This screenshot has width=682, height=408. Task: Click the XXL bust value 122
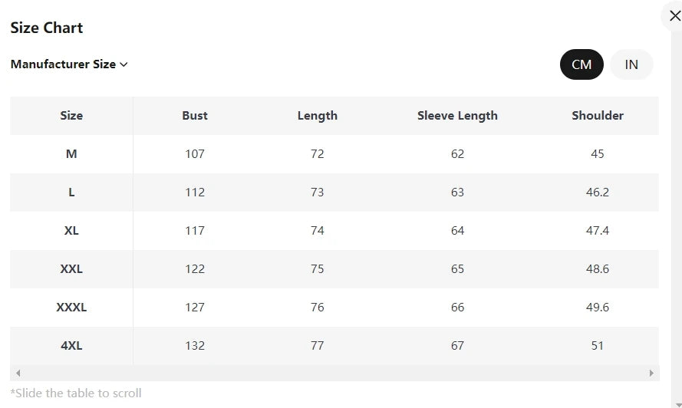click(x=194, y=269)
